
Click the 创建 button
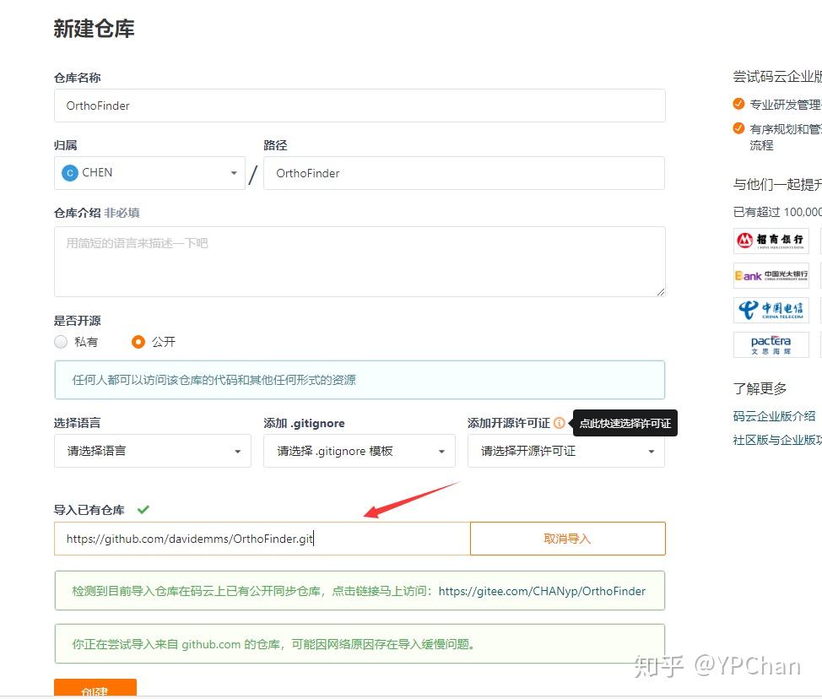click(95, 691)
